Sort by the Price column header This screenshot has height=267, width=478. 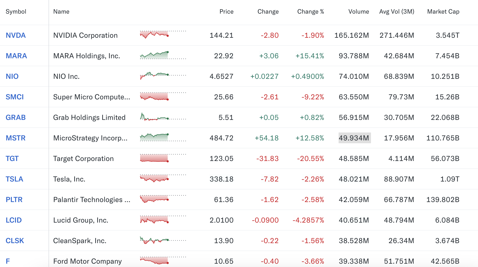[x=226, y=12]
